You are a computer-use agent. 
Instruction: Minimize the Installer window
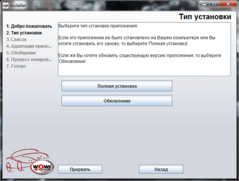tap(205, 4)
